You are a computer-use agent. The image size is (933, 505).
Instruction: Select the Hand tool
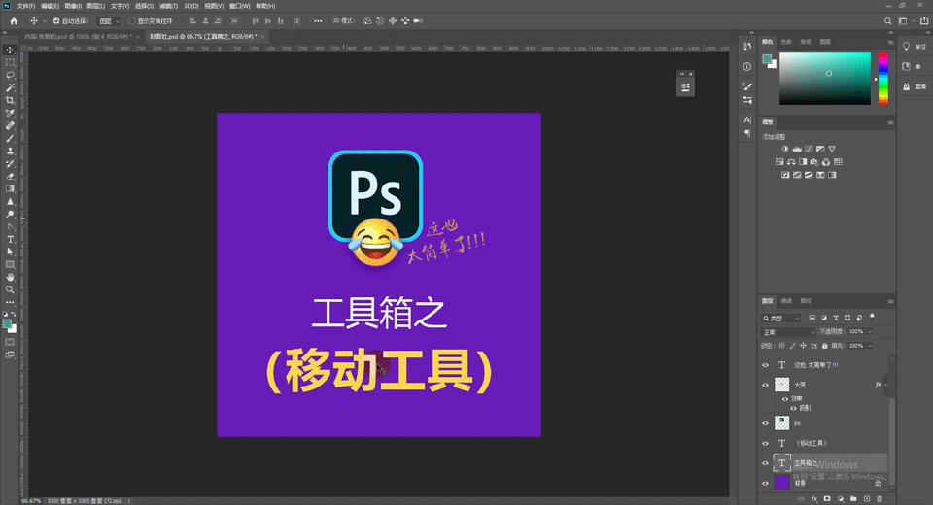(11, 277)
